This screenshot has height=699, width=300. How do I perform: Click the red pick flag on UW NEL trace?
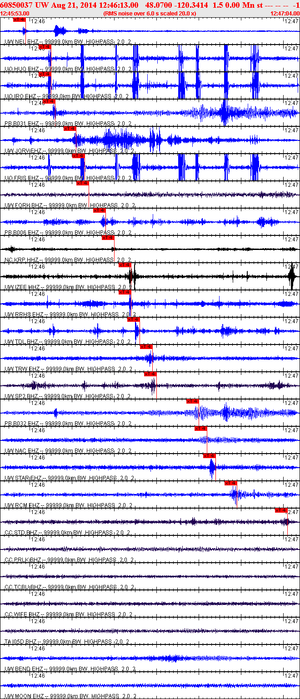20,20
